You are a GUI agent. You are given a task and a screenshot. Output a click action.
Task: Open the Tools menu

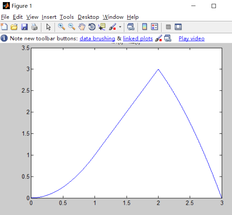coord(67,17)
